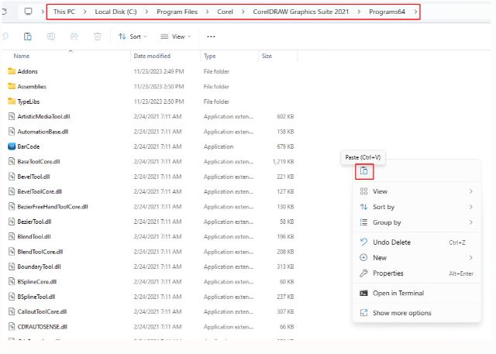Choose New in context menu
This screenshot has width=496, height=354.
[417, 258]
